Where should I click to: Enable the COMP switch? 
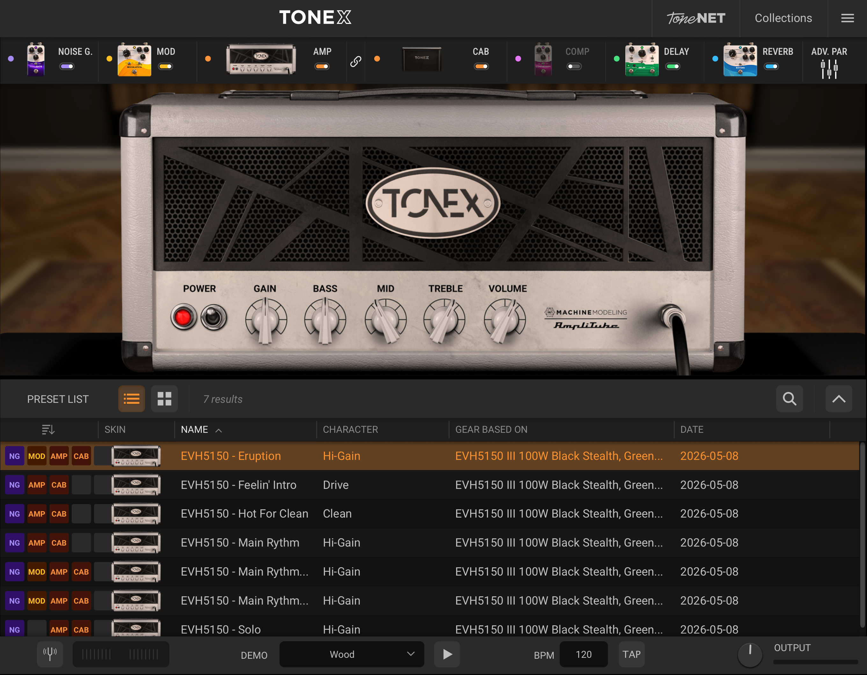(x=574, y=66)
